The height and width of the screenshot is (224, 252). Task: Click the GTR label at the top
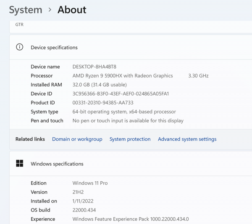[x=19, y=25]
